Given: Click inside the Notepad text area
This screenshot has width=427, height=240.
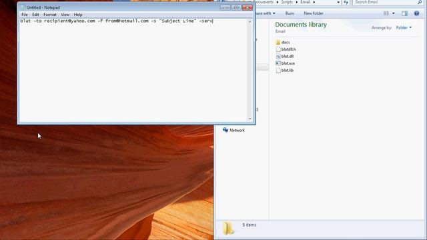Looking at the screenshot, I should pyautogui.click(x=133, y=70).
